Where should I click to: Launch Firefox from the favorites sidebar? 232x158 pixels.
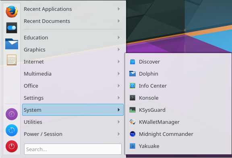pyautogui.click(x=12, y=12)
